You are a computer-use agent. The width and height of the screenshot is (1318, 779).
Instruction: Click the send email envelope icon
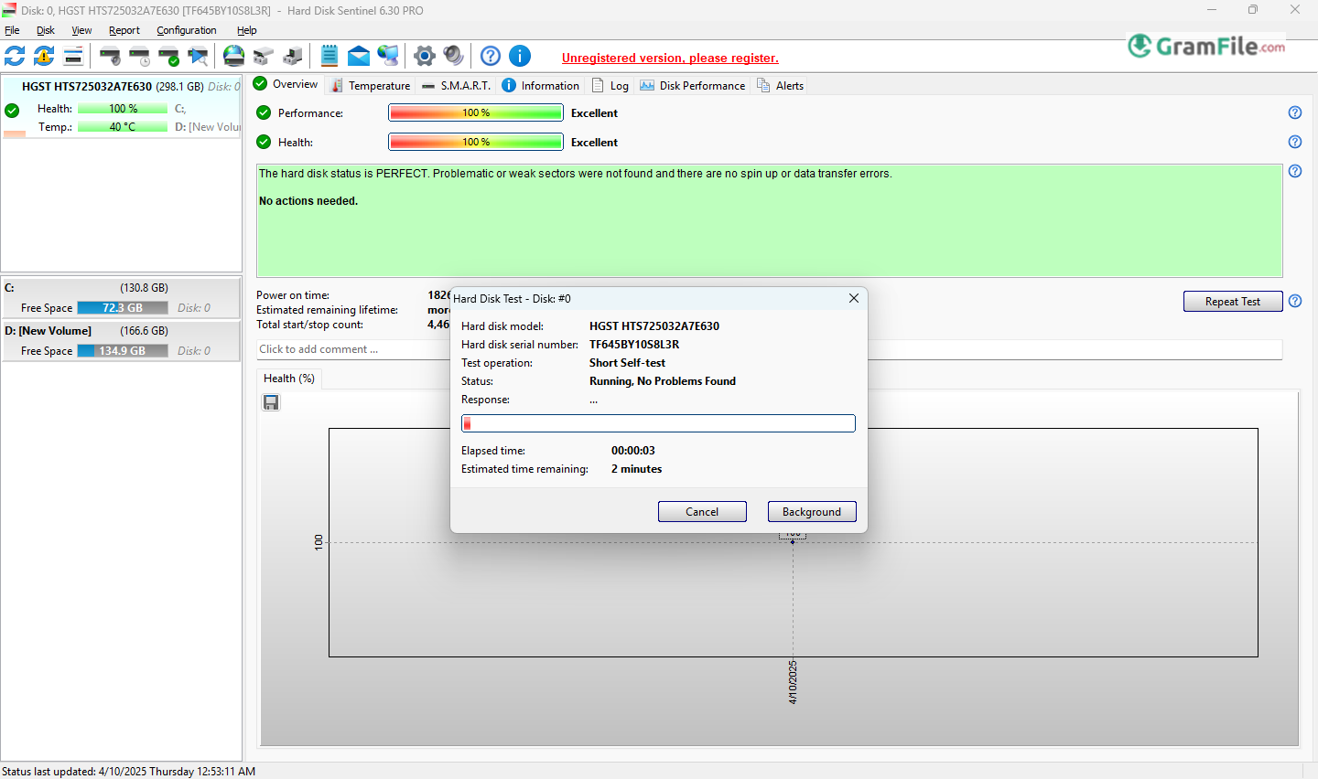coord(359,56)
